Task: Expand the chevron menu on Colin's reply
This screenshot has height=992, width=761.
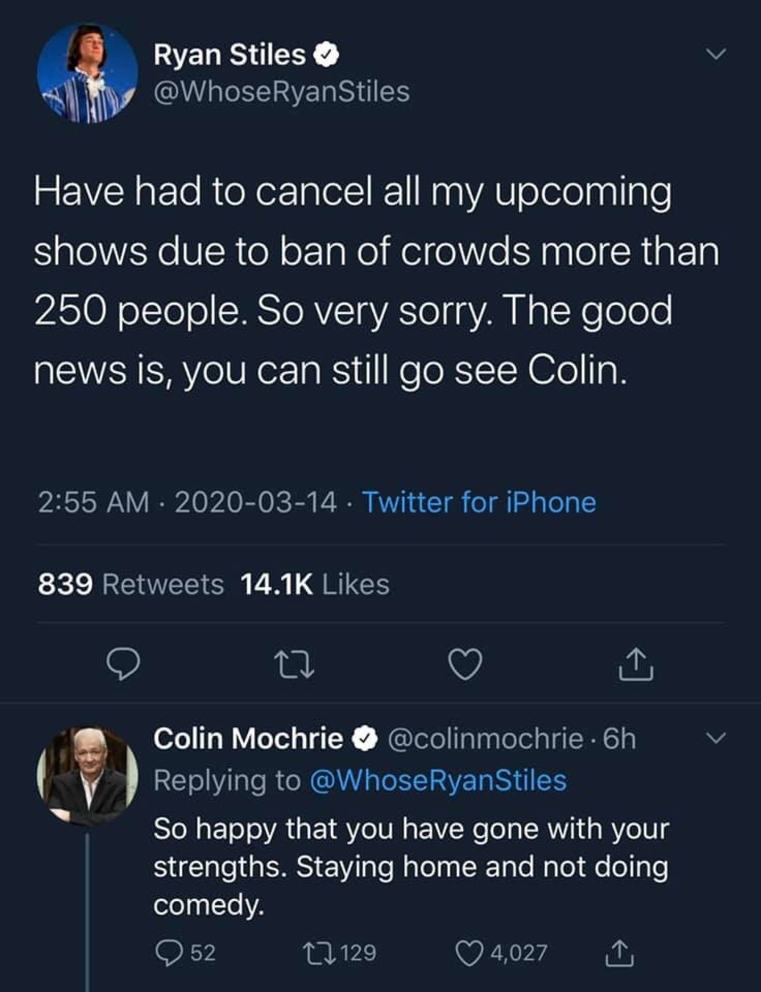Action: click(x=715, y=738)
